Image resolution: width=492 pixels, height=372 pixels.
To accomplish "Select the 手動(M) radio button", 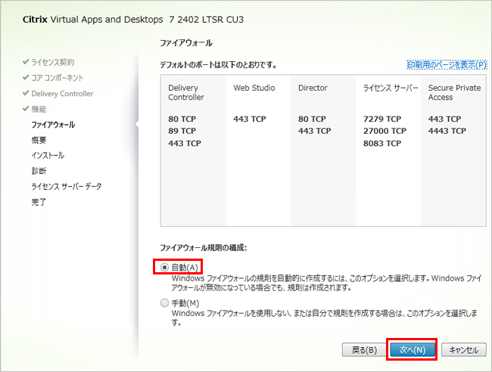I will (x=165, y=303).
